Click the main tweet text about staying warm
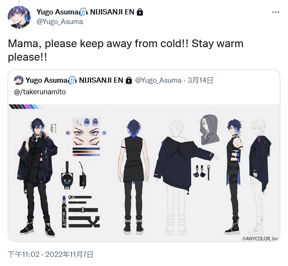The image size is (288, 266). [x=125, y=50]
